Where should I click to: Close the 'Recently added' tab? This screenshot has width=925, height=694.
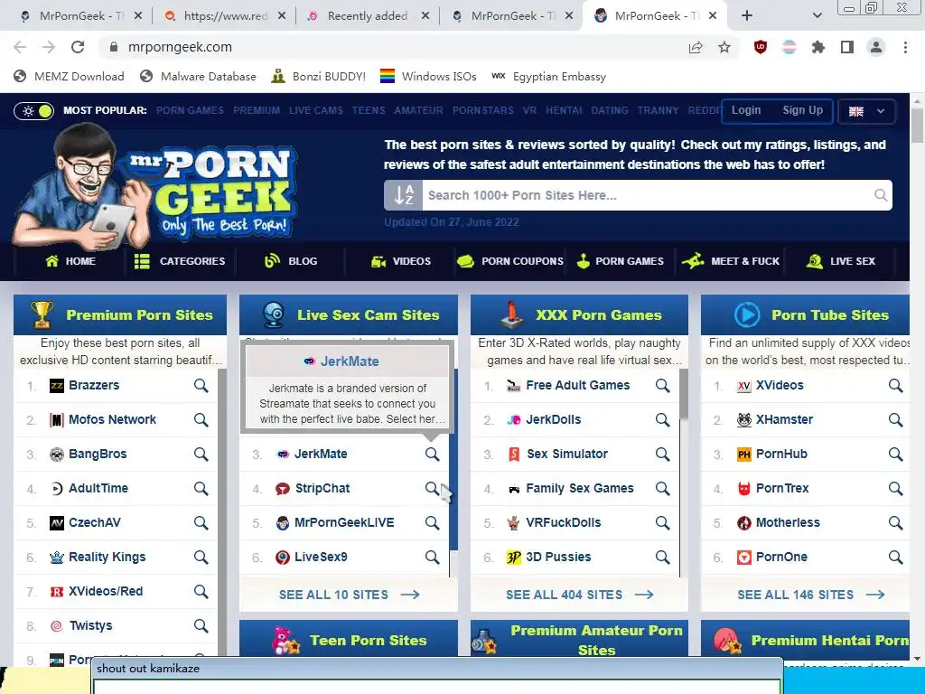coord(425,16)
